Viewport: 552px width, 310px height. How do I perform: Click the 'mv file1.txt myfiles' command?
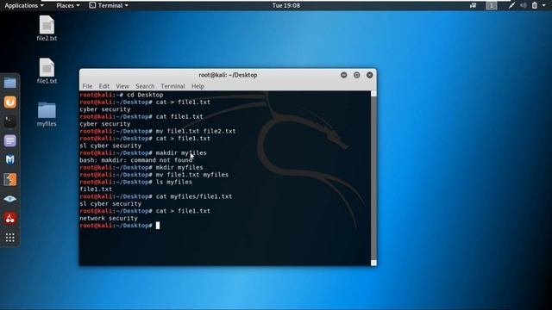(x=192, y=175)
